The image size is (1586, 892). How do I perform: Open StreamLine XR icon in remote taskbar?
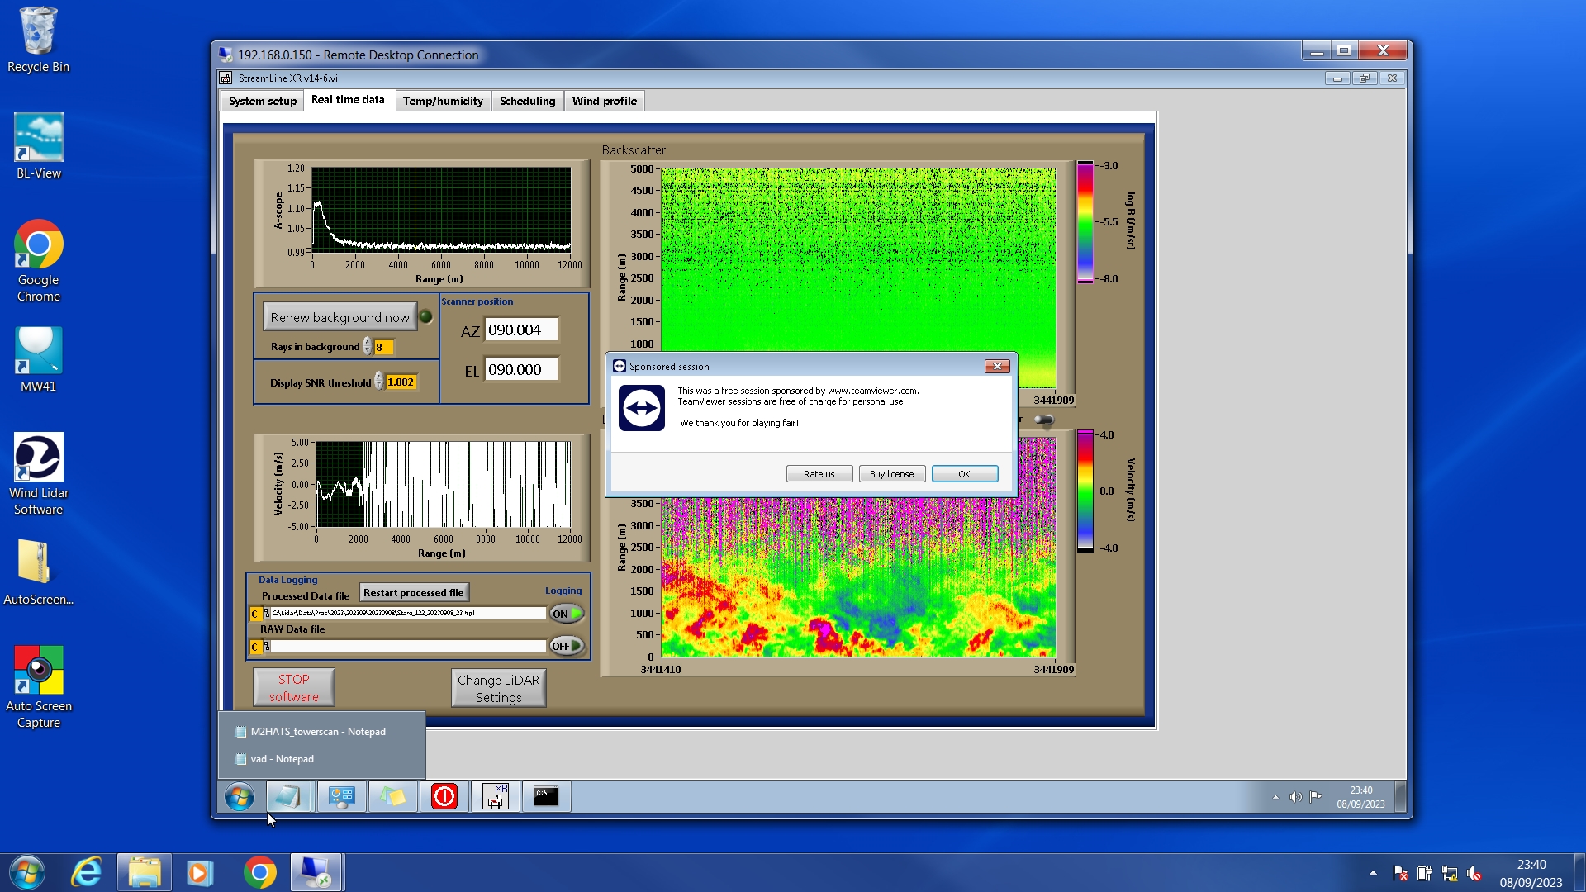495,796
